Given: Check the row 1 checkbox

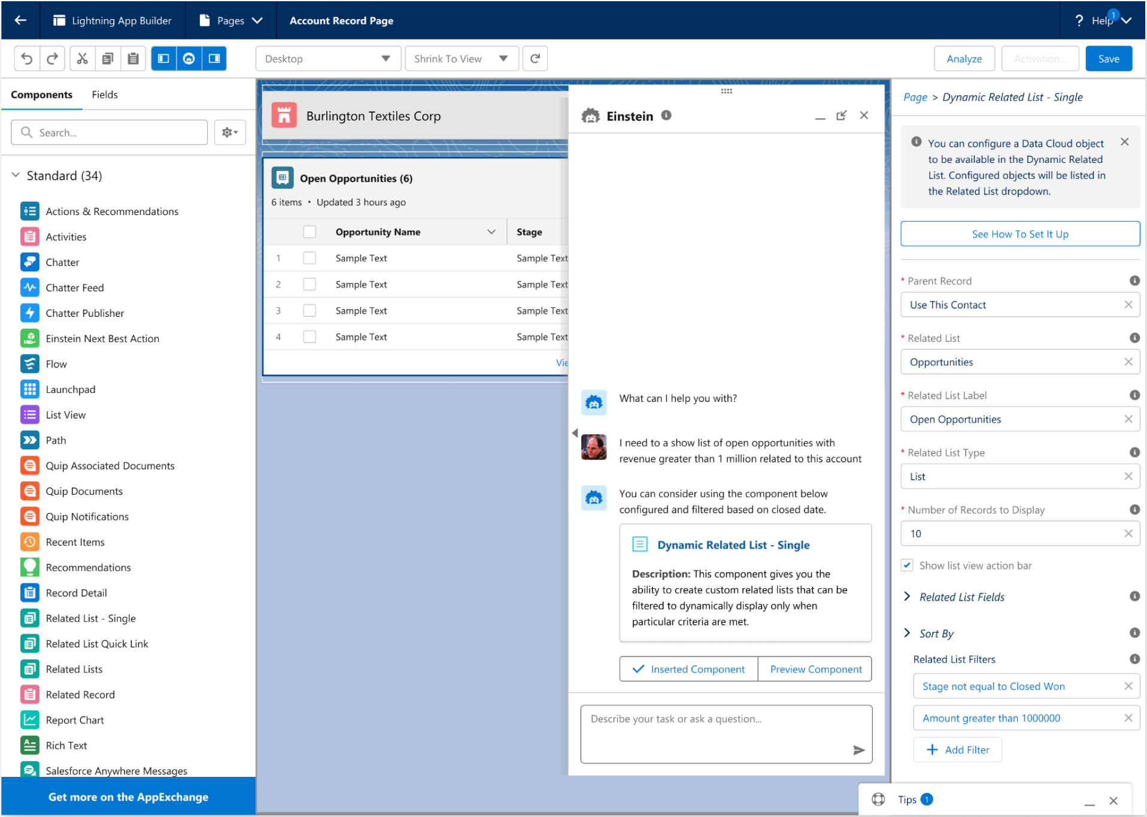Looking at the screenshot, I should click(309, 258).
